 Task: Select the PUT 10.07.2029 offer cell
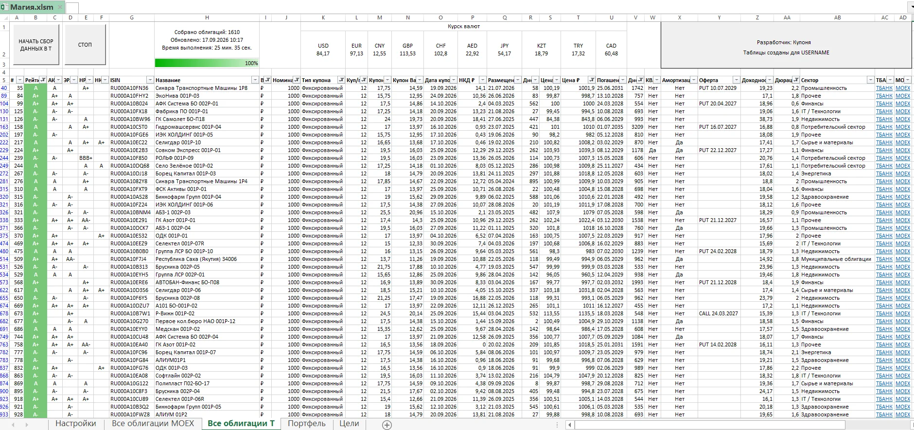pyautogui.click(x=719, y=88)
